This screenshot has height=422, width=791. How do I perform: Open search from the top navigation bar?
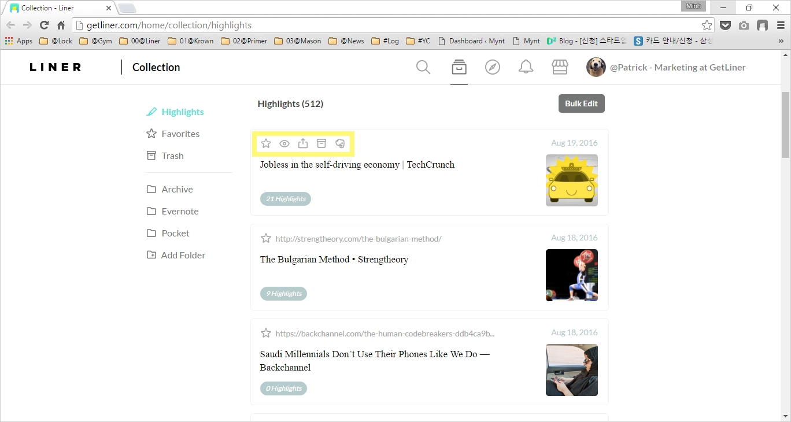point(423,67)
